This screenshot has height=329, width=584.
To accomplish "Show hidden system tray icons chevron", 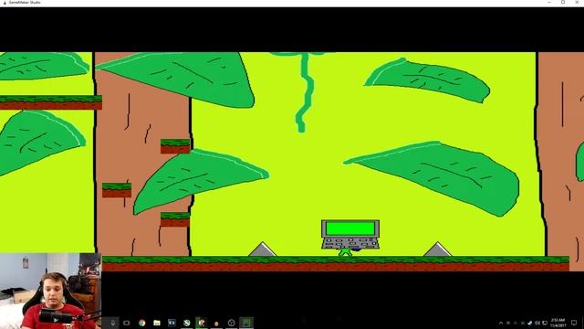I will pyautogui.click(x=501, y=323).
